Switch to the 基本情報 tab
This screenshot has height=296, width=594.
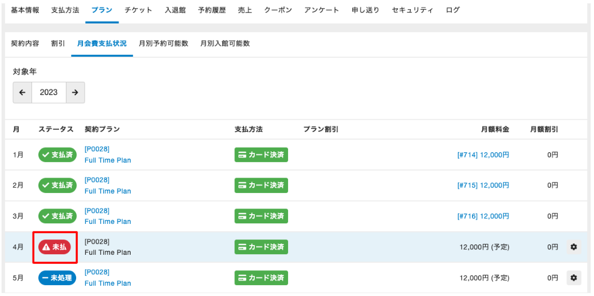(x=25, y=10)
